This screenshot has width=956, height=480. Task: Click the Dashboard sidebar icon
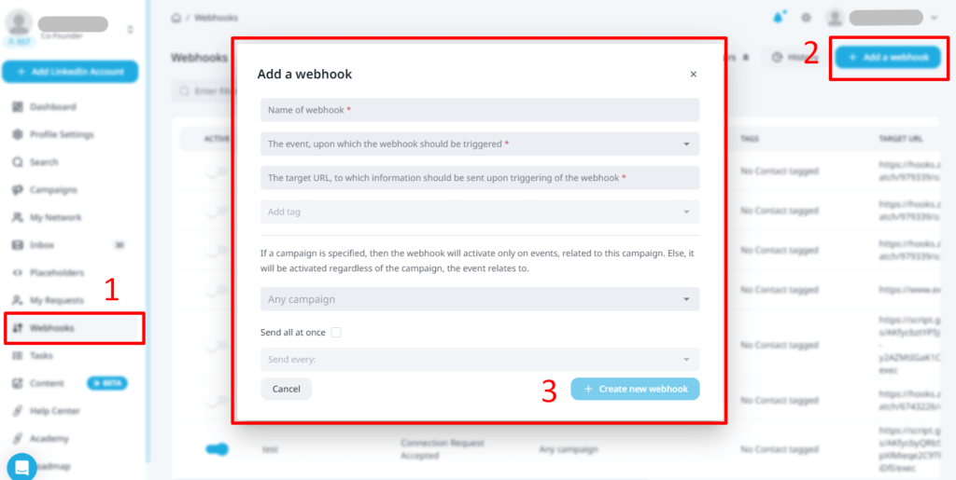[18, 106]
